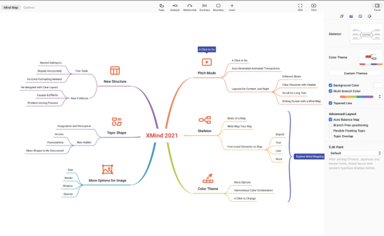The image size is (384, 236).
Task: Click the New Structure table icon
Action: (115, 71)
